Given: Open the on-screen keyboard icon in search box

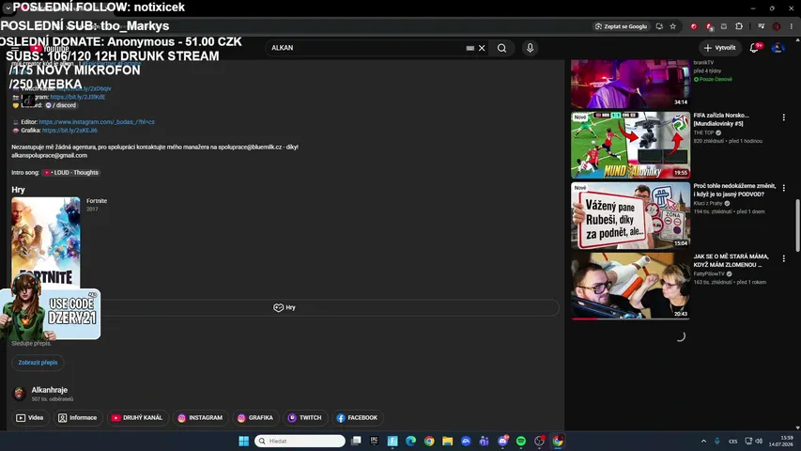Looking at the screenshot, I should click(x=470, y=48).
